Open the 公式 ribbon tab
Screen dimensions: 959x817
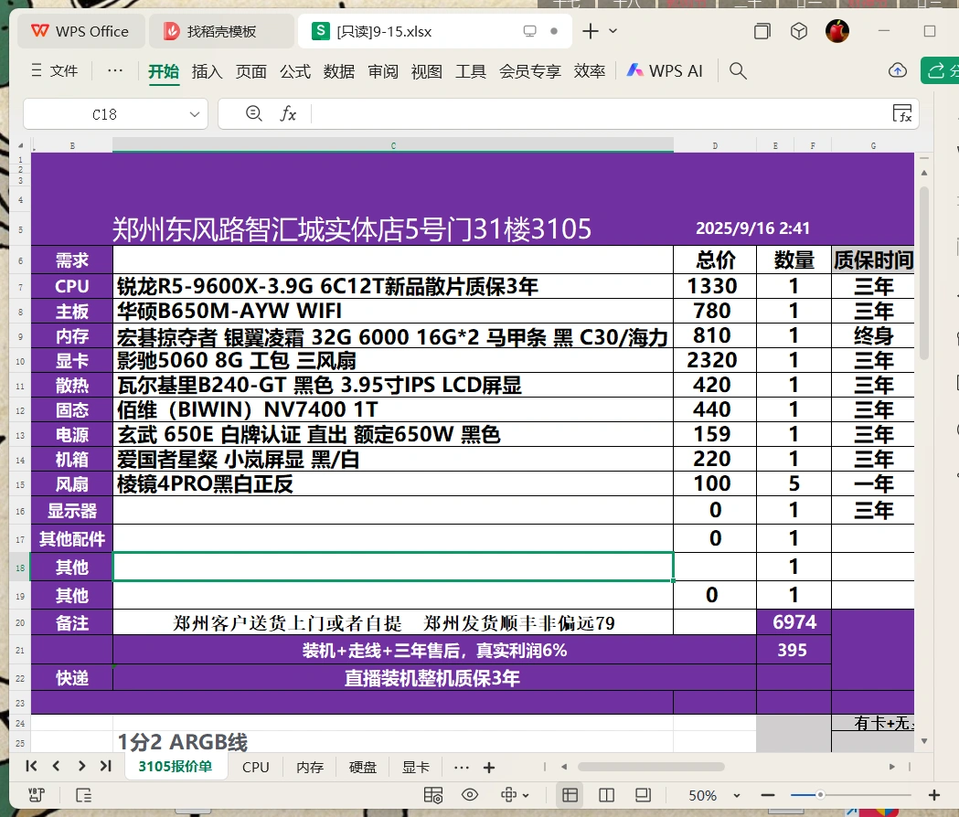[295, 71]
